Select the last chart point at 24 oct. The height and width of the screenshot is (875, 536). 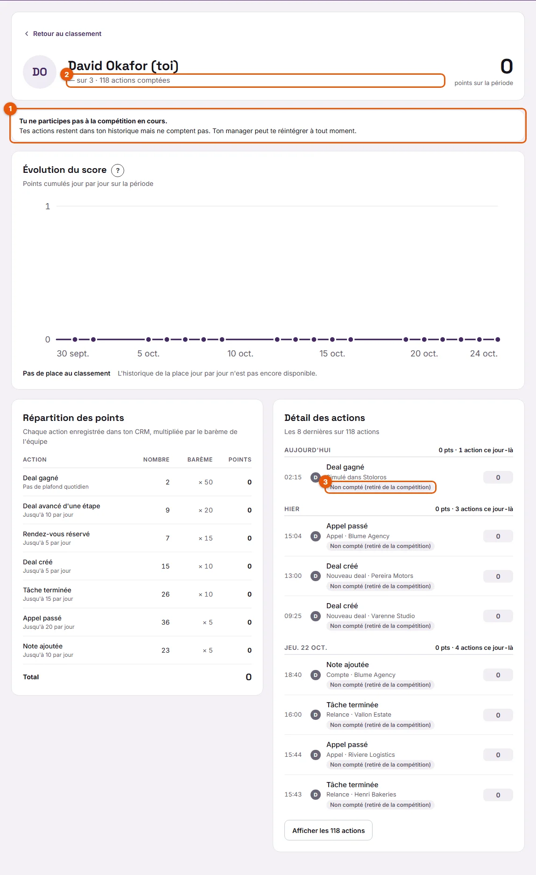pos(498,340)
